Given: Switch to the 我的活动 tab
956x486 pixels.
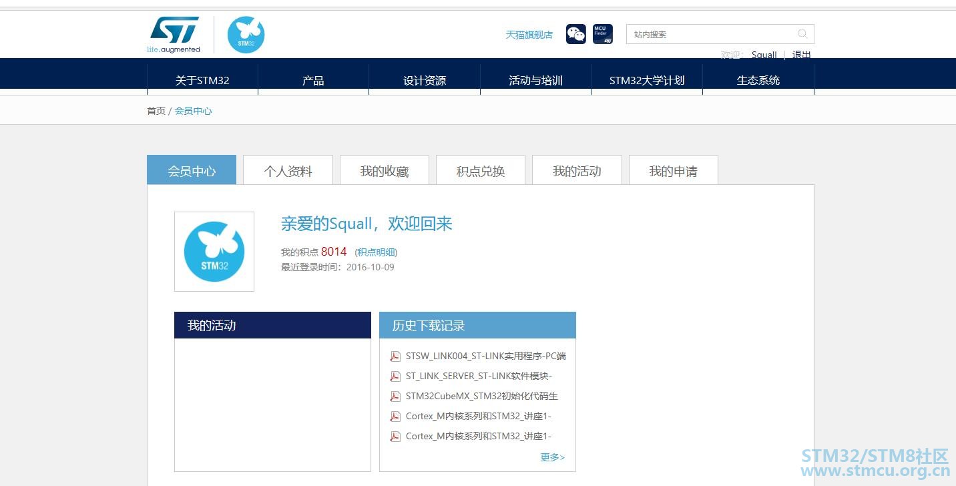Looking at the screenshot, I should [x=577, y=170].
